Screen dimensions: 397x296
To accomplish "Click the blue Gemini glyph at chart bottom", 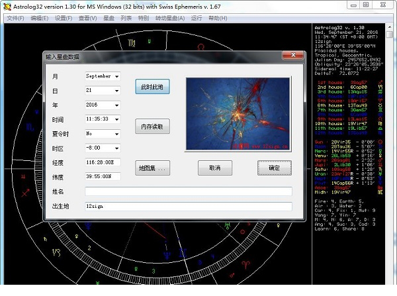I will 183,253.
